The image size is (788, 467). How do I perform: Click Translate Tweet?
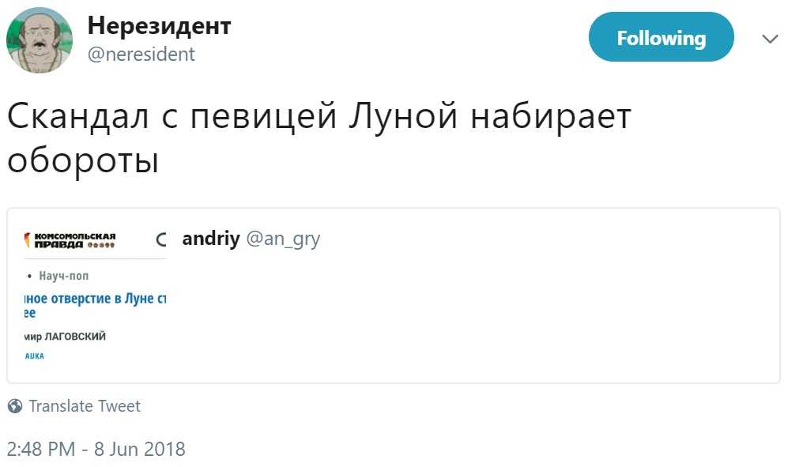[85, 407]
